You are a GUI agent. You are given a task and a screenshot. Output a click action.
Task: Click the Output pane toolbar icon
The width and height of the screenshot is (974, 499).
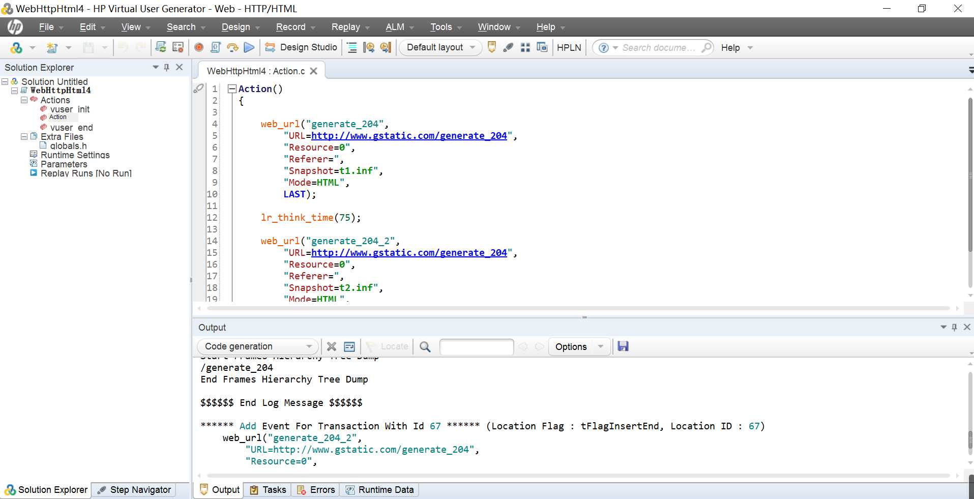pos(491,47)
